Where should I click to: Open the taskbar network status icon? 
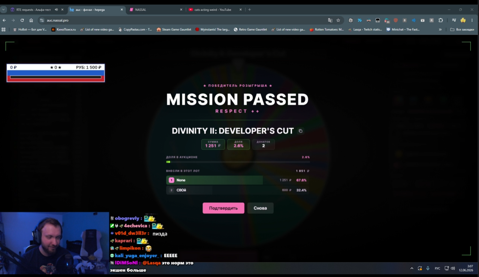click(447, 268)
